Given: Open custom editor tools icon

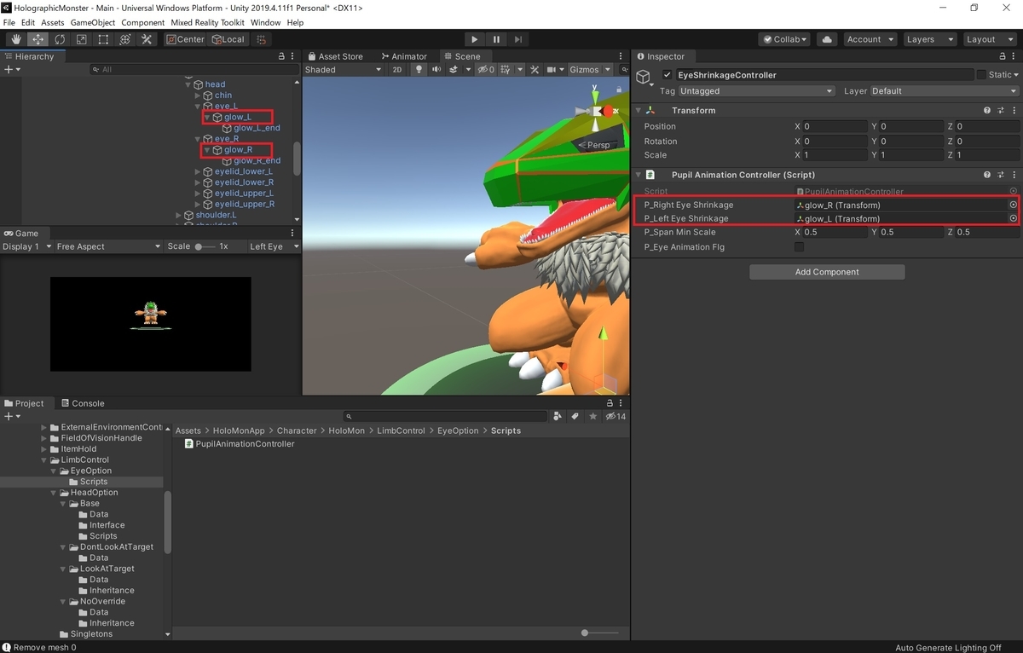Looking at the screenshot, I should (x=147, y=39).
